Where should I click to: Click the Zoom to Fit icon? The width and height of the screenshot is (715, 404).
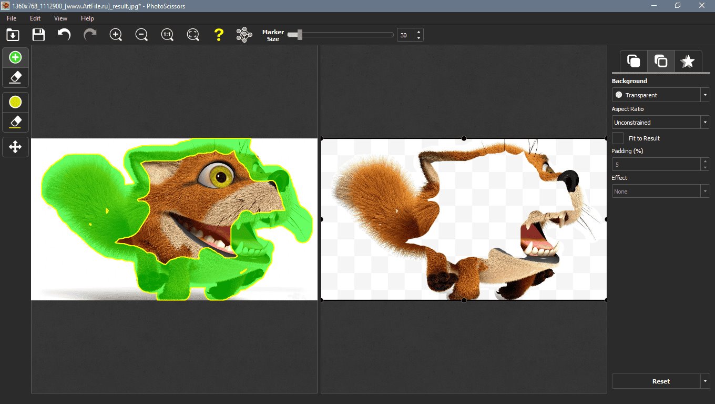193,35
